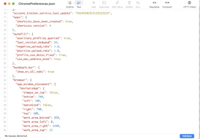The image size is (200, 139).
Task: Click the blue Validate button
Action: [x=187, y=136]
